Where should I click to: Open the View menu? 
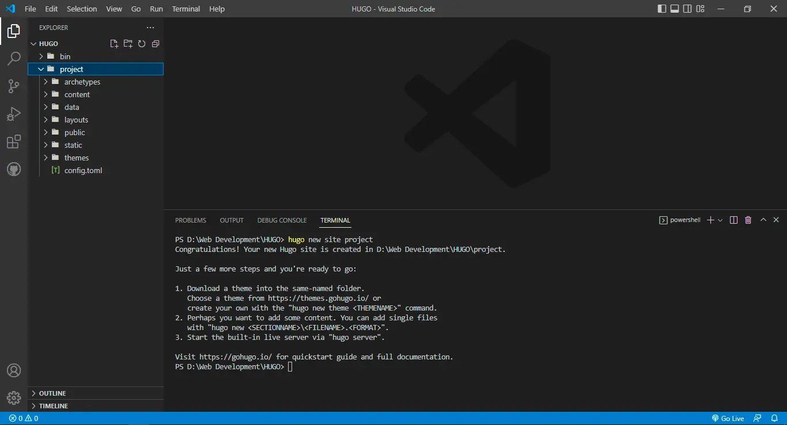[114, 9]
